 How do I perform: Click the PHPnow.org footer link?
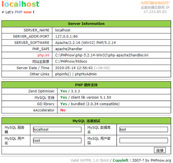pyautogui.click(x=161, y=160)
